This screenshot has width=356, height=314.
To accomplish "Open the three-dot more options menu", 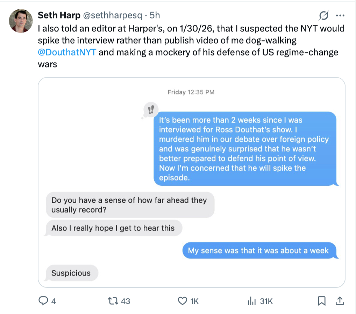I will (340, 16).
